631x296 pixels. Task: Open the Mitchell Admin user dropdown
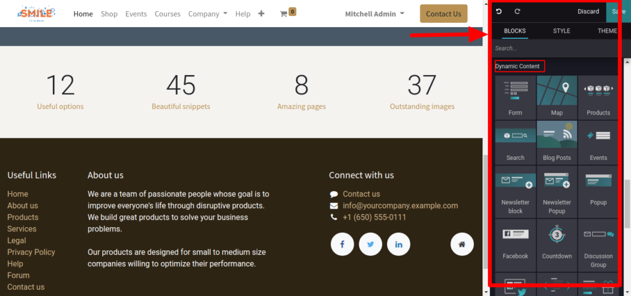375,14
